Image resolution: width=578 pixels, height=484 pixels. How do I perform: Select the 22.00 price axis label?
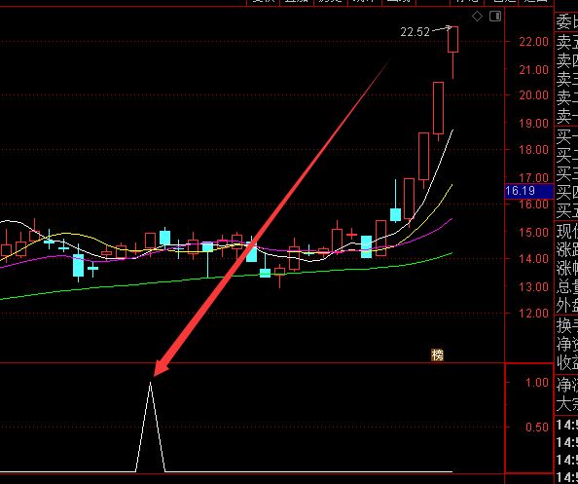click(x=534, y=41)
